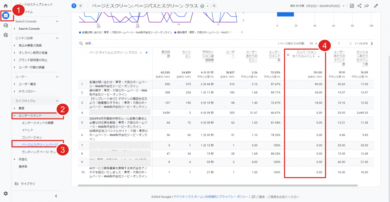Open 維持率 report in sidebar

tap(23, 166)
